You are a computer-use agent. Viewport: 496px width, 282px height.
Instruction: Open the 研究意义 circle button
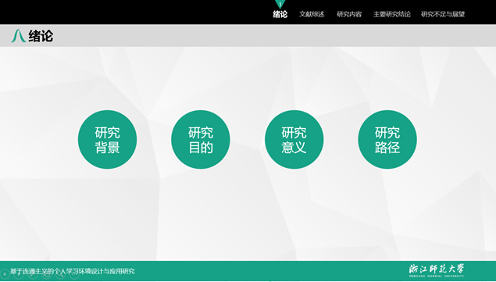click(294, 140)
